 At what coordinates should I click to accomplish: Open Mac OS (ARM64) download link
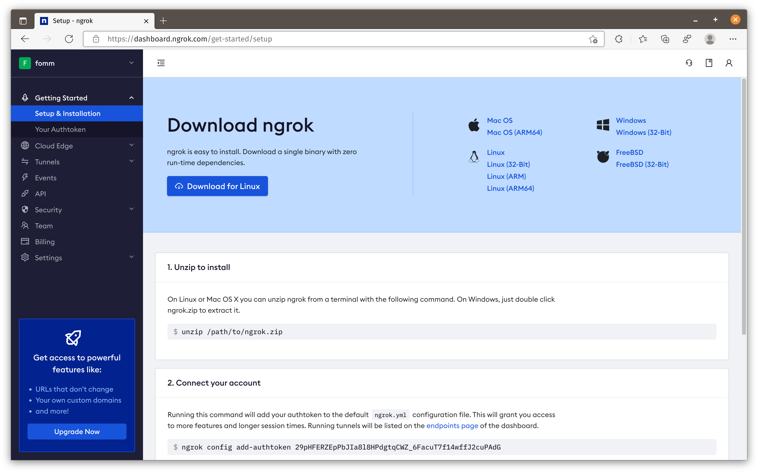coord(514,132)
